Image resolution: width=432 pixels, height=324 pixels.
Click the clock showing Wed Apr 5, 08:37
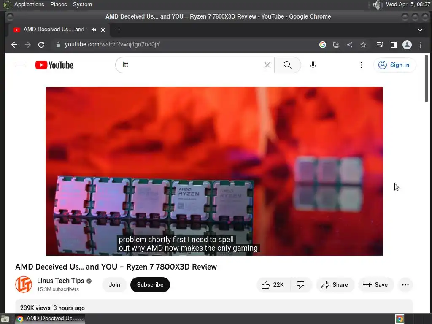tap(408, 4)
